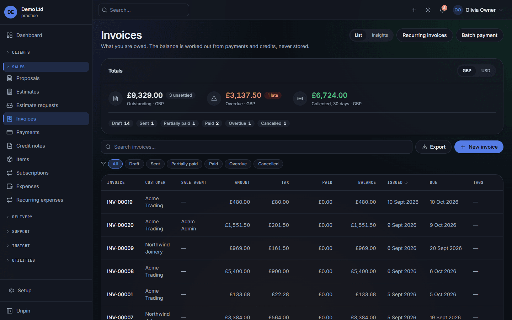This screenshot has width=512, height=320.
Task: Click Cancelled 1 status count
Action: click(x=273, y=123)
